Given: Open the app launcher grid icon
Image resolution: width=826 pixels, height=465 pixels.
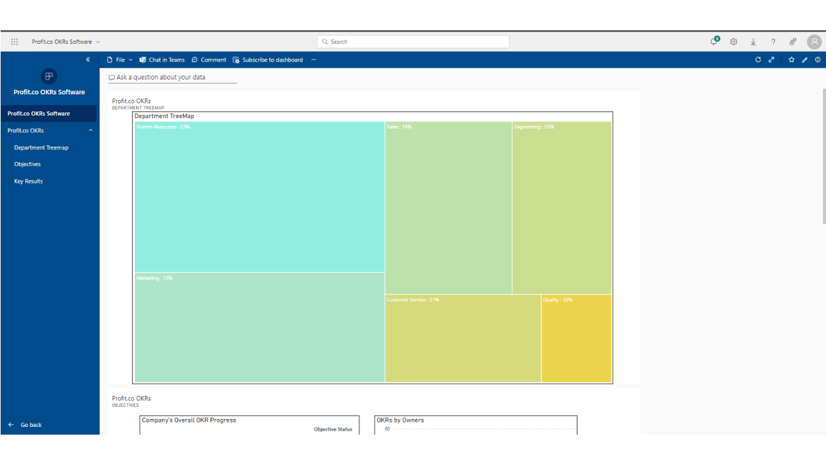Looking at the screenshot, I should [x=15, y=41].
